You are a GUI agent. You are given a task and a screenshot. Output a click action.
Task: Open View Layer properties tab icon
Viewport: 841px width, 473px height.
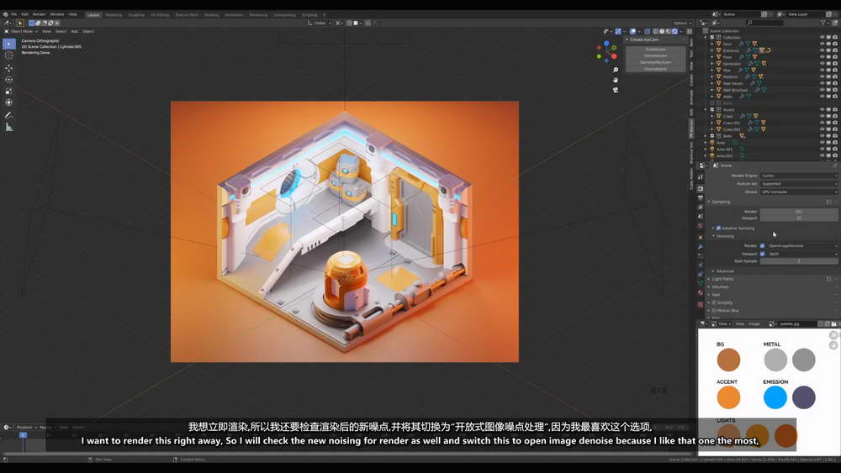click(x=701, y=207)
